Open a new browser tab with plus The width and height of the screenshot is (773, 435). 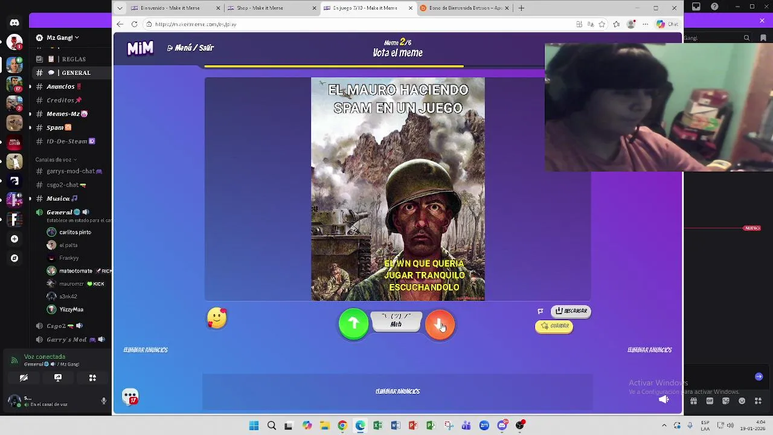click(x=521, y=8)
